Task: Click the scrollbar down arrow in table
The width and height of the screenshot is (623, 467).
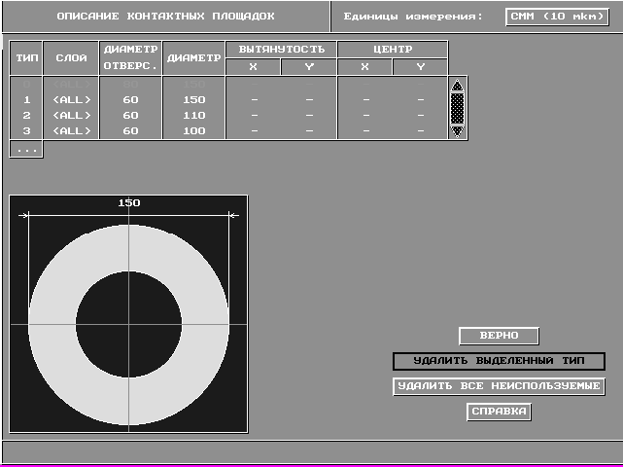Action: tap(458, 130)
